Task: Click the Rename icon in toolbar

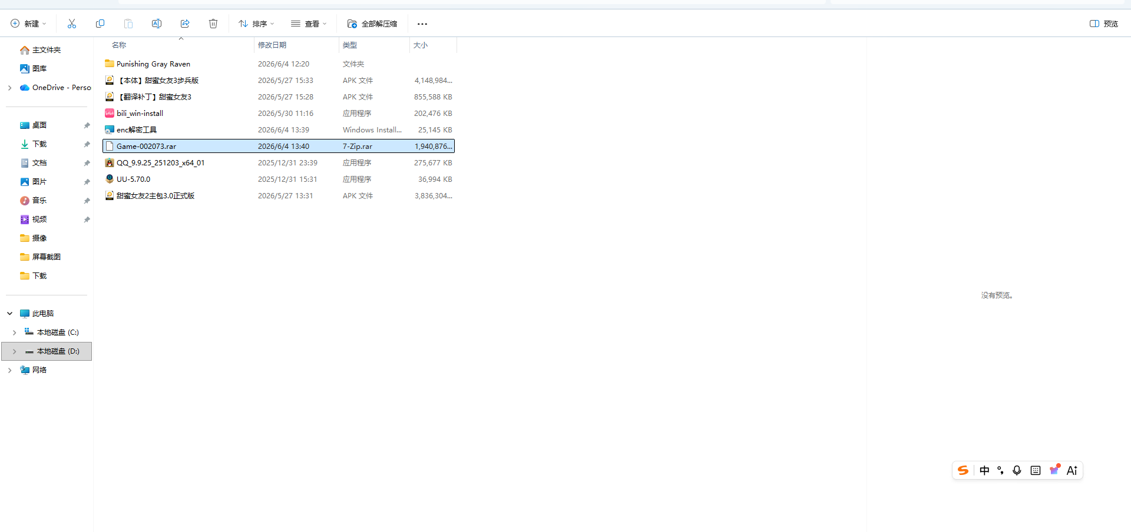Action: (157, 24)
